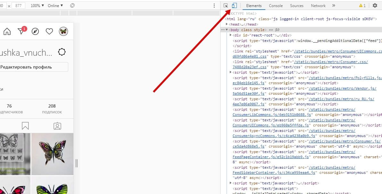Open profile settings gear icon

click(x=62, y=52)
